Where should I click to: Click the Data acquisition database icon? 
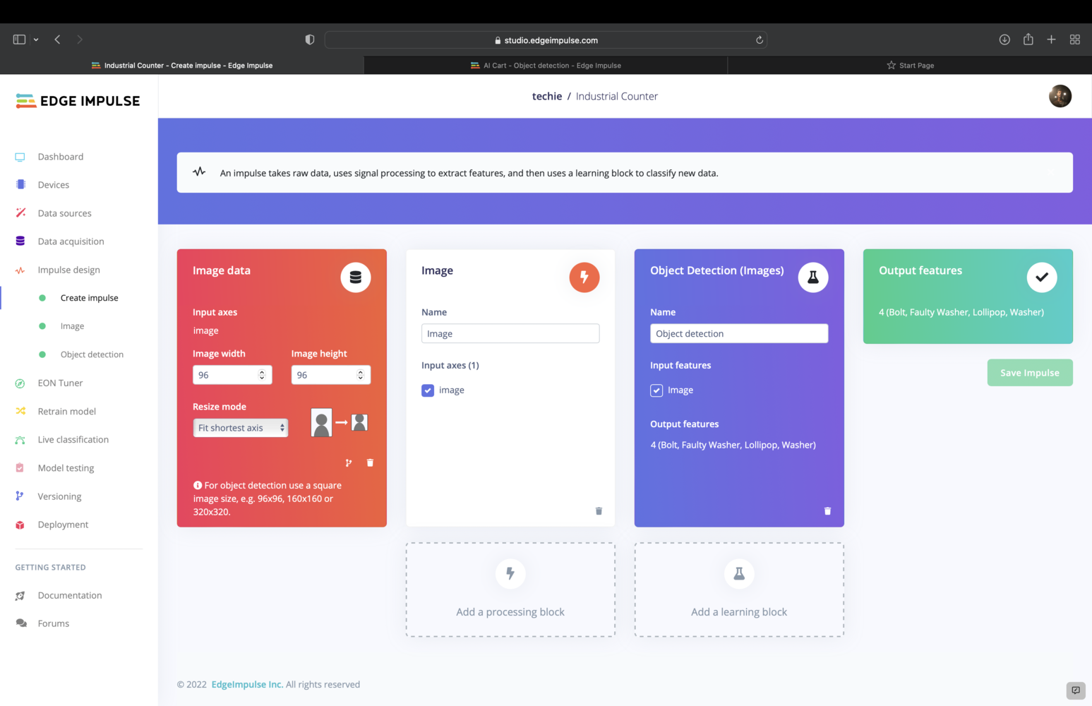coord(20,241)
